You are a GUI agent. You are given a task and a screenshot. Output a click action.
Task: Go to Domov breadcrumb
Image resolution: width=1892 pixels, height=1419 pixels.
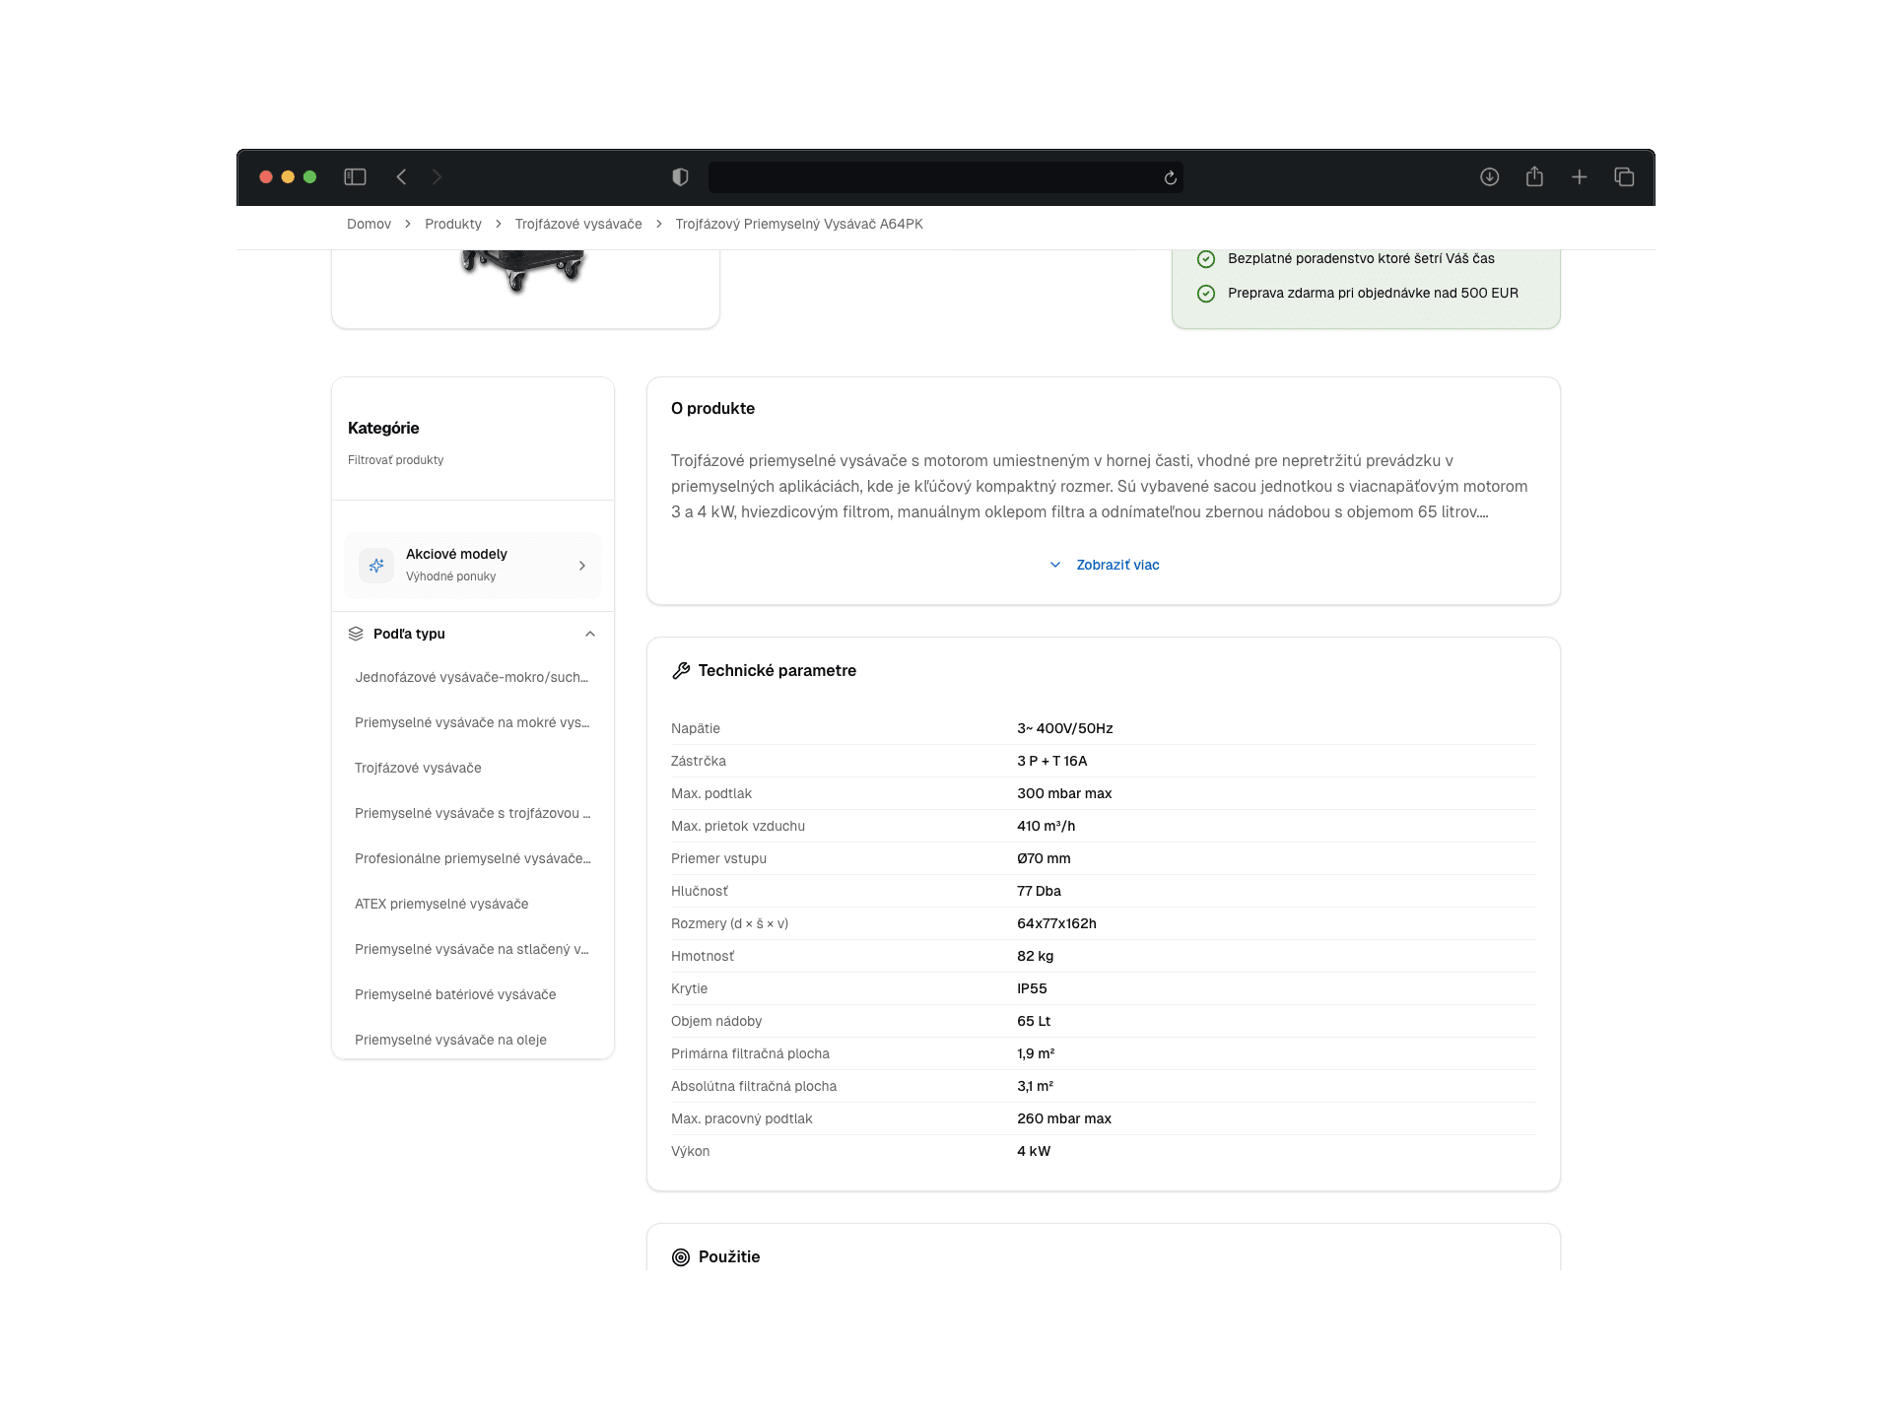point(369,224)
